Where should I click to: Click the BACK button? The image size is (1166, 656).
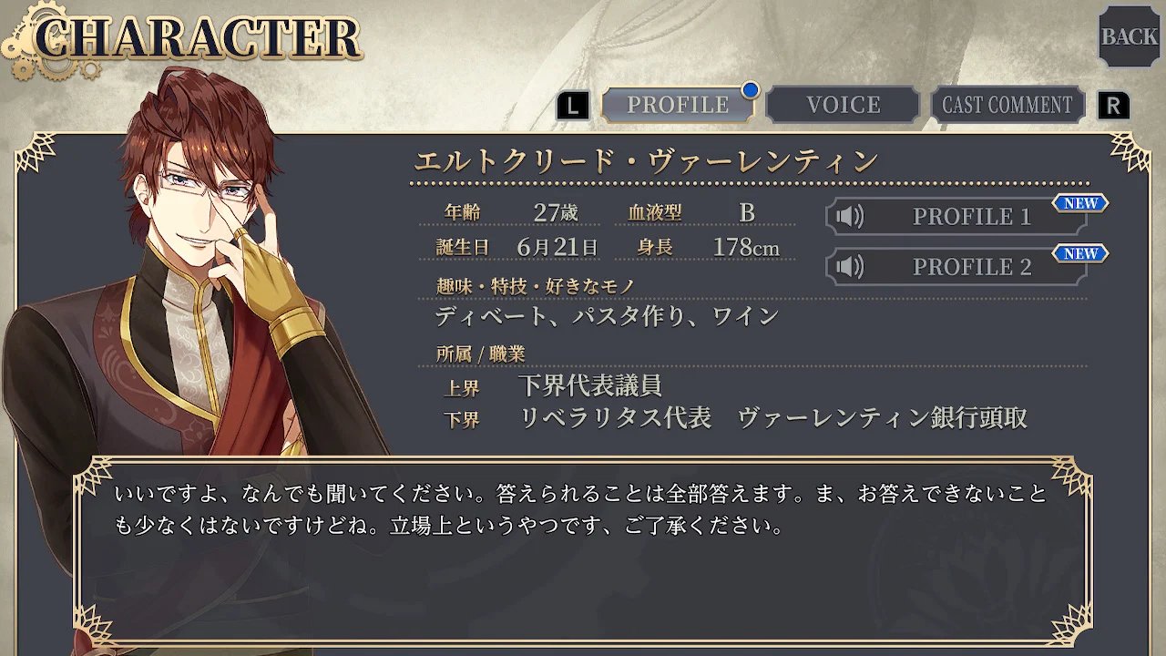point(1129,36)
